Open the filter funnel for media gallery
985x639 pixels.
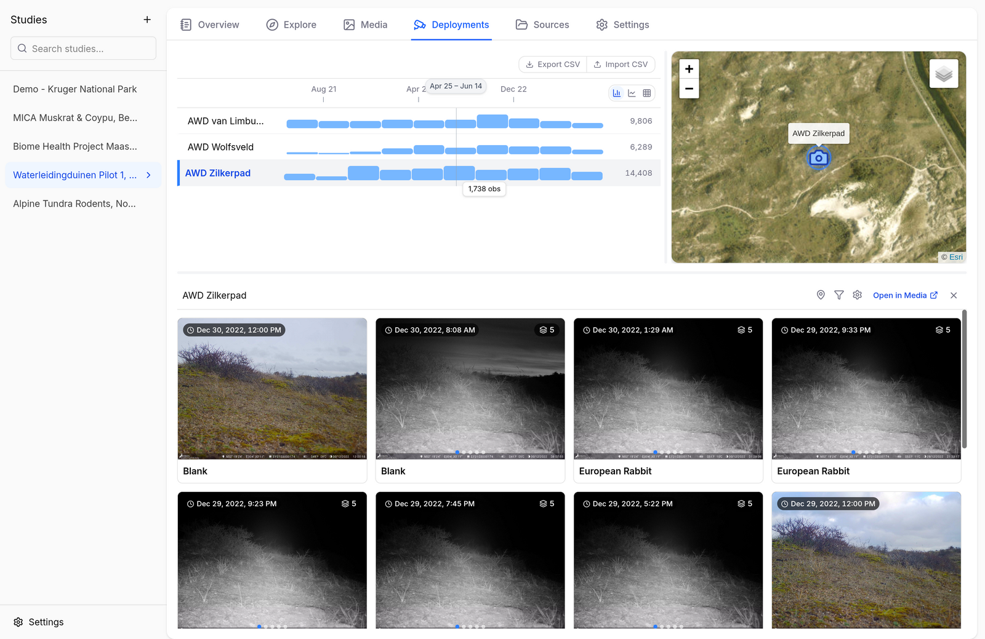[x=839, y=295]
